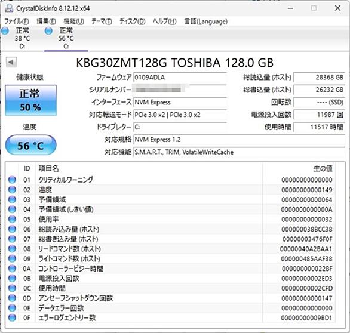Click status dot for ID 06 row
Viewport: 350px width, 333px height.
(x=12, y=229)
